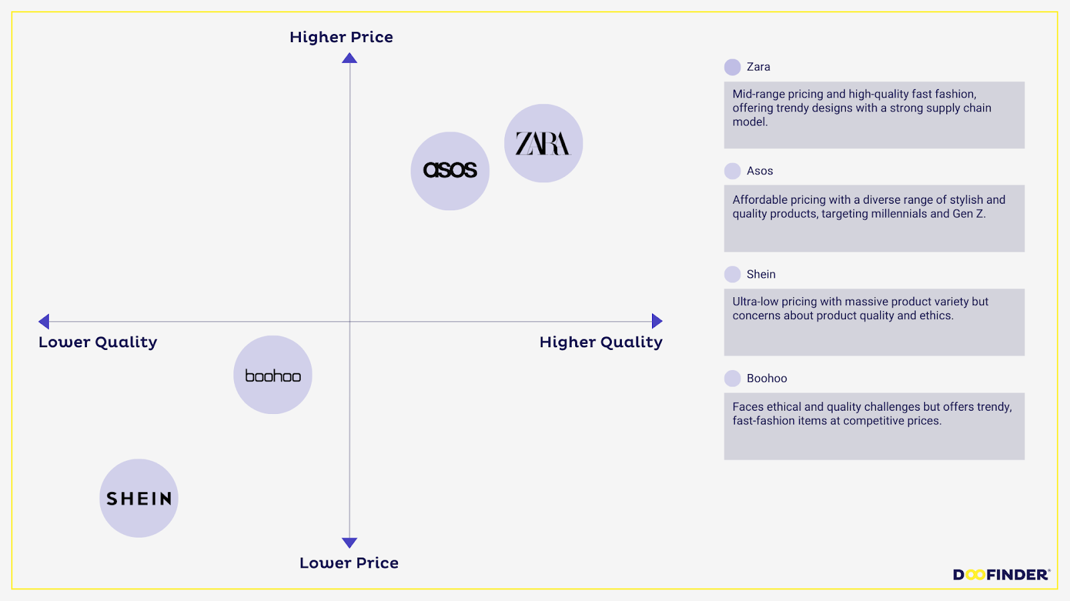Click the legend dot beside Asos
Viewport: 1070px width, 601px height.
[x=732, y=171]
